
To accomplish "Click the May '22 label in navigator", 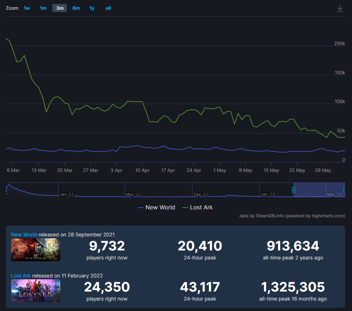I will (133, 194).
